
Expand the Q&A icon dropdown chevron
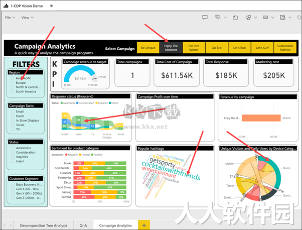225,18
